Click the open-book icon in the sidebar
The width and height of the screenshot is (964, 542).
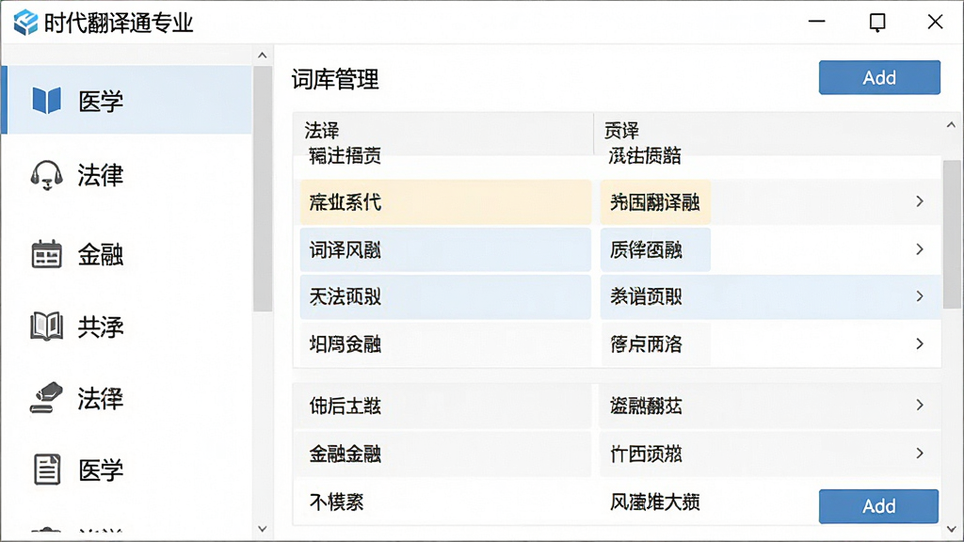47,327
